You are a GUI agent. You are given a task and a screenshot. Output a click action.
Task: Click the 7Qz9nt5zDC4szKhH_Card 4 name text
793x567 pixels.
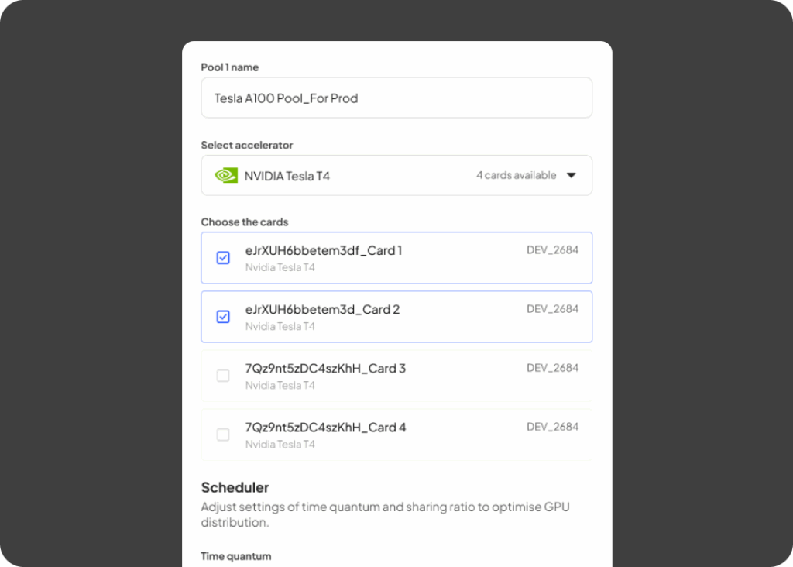325,427
